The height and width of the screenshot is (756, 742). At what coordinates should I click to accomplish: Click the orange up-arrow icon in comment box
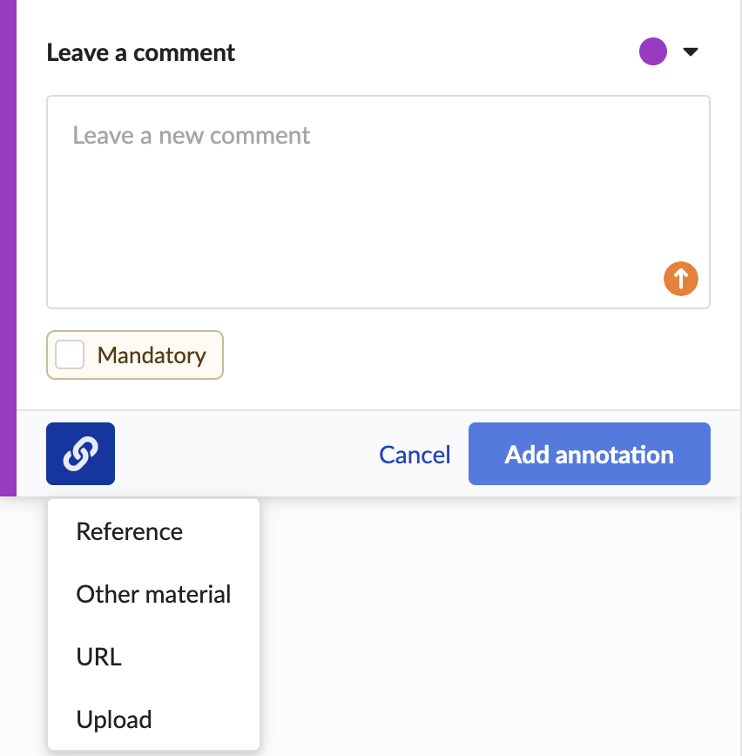tap(681, 279)
